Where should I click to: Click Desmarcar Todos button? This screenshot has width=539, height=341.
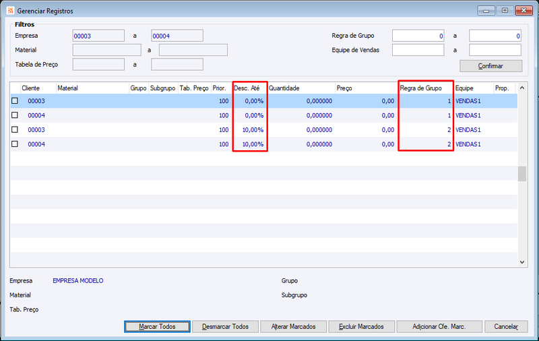pyautogui.click(x=225, y=327)
